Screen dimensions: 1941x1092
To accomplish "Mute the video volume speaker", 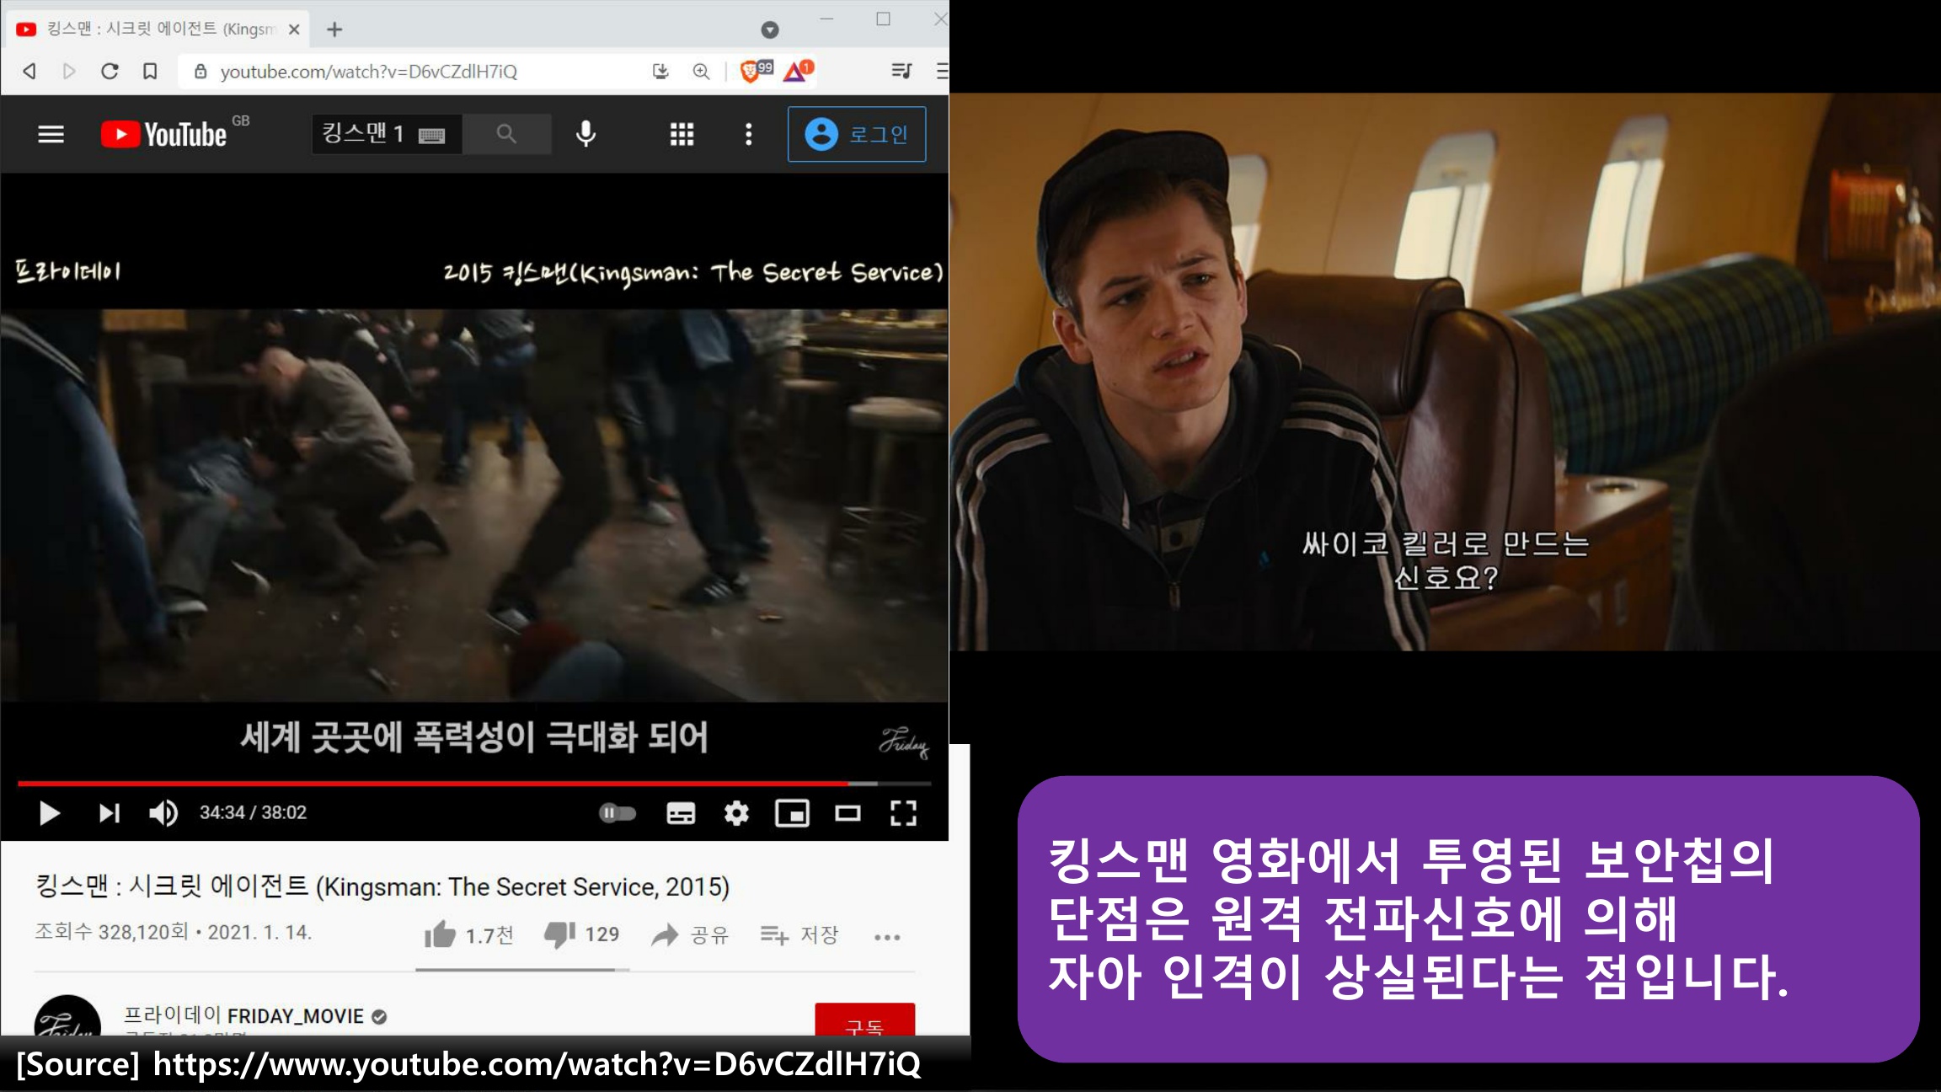I will pos(163,812).
